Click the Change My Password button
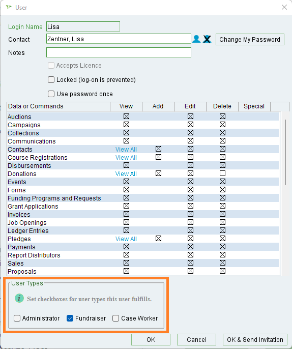Image resolution: width=292 pixels, height=349 pixels. click(250, 40)
